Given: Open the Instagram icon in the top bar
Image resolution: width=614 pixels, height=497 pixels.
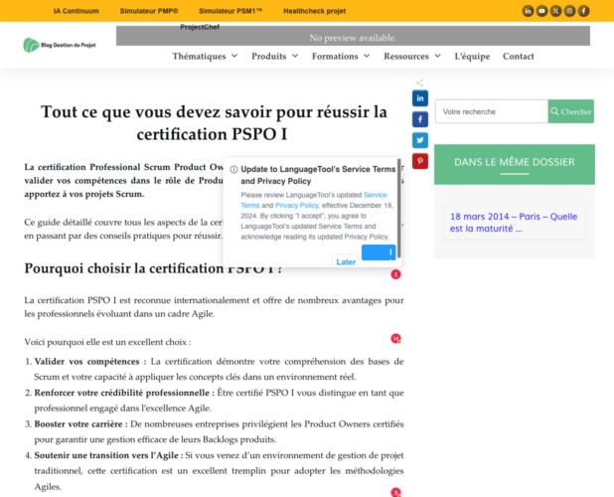Looking at the screenshot, I should [569, 11].
